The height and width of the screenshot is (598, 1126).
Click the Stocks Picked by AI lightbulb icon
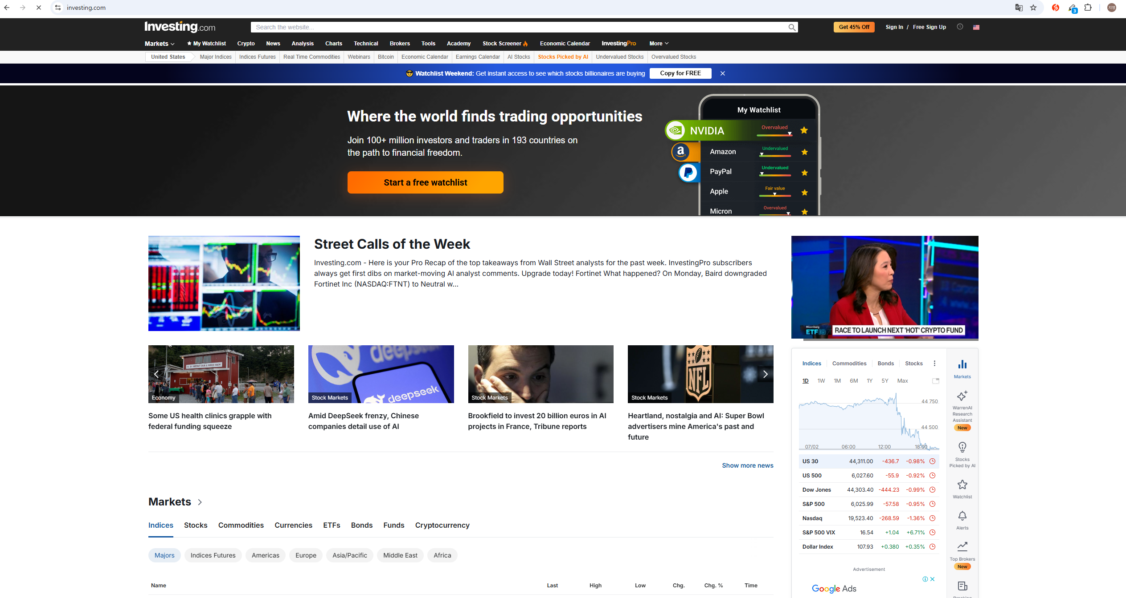click(962, 447)
